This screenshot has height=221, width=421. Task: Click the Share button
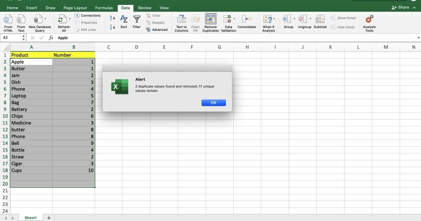click(x=400, y=7)
